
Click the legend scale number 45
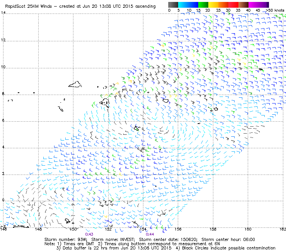pos(258,10)
